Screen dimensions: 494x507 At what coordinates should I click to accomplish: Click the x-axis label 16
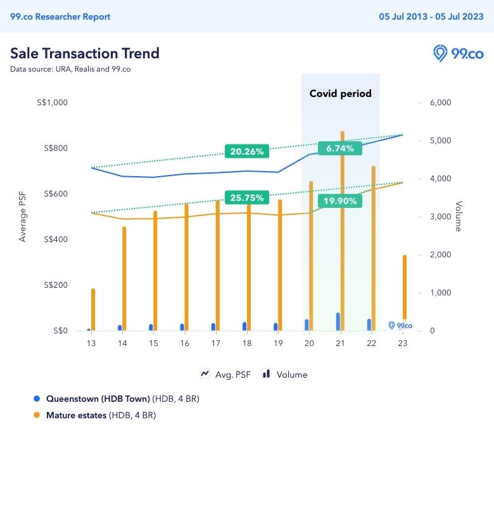coord(184,343)
